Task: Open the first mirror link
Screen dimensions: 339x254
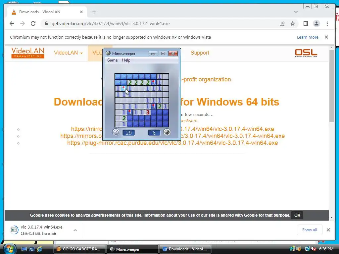Action: (x=172, y=129)
